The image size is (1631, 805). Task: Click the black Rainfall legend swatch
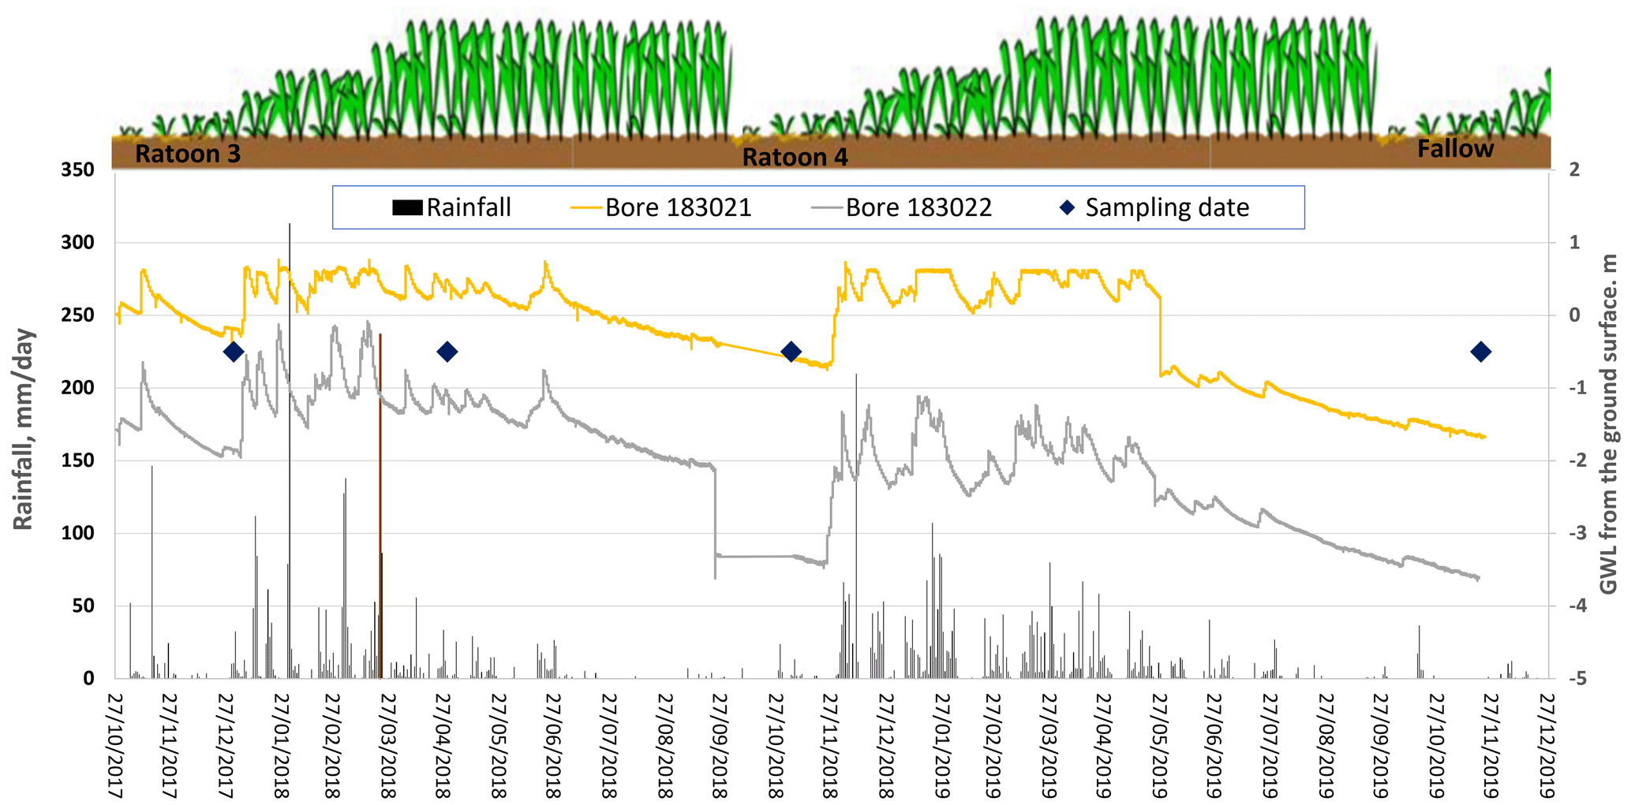(407, 208)
